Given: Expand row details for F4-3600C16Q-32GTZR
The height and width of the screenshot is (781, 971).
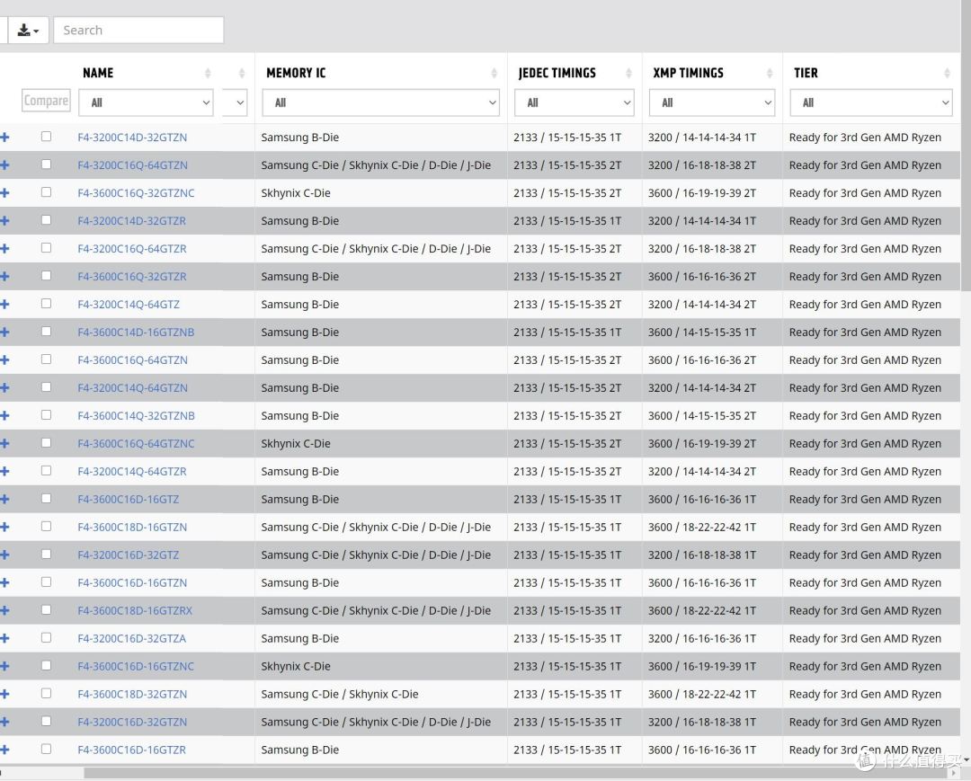Looking at the screenshot, I should pos(4,277).
